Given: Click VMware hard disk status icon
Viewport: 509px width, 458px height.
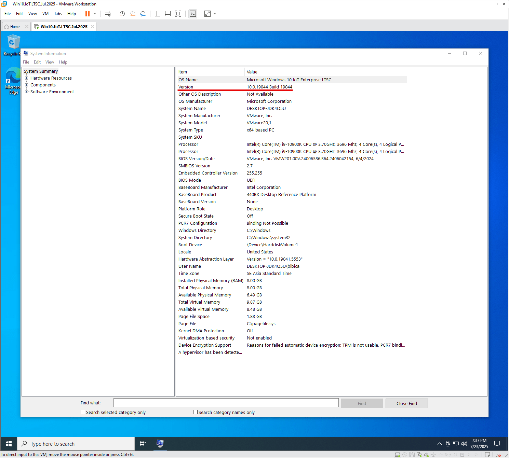Looking at the screenshot, I should click(398, 455).
